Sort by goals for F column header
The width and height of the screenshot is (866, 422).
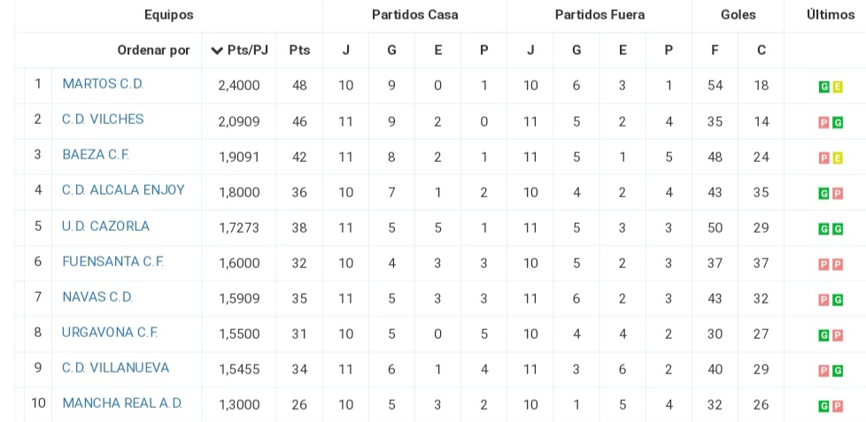pyautogui.click(x=715, y=50)
